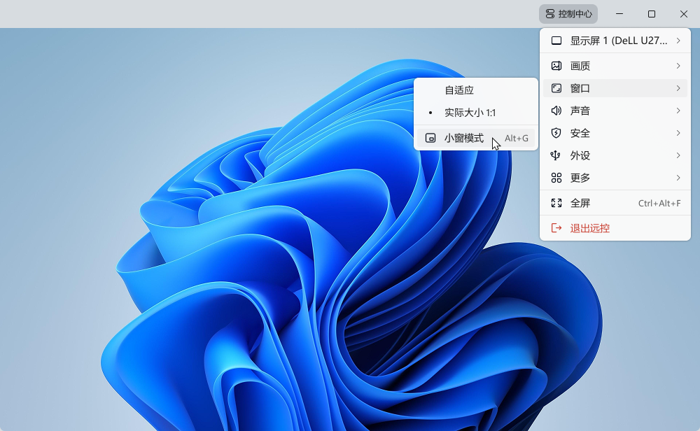Open the 画质 menu item
The image size is (700, 431).
[615, 66]
